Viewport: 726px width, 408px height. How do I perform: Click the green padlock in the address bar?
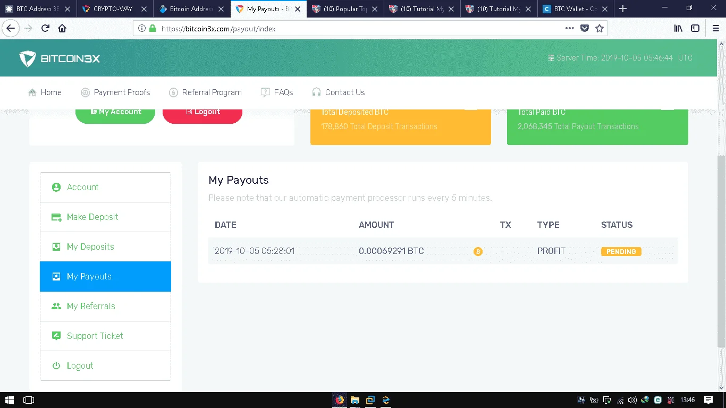pyautogui.click(x=153, y=29)
